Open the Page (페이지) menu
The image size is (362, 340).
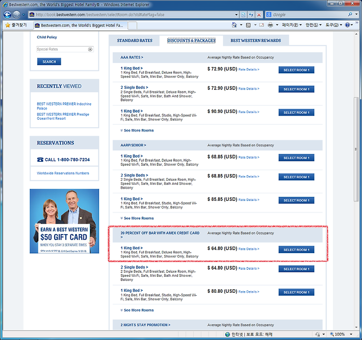point(292,25)
